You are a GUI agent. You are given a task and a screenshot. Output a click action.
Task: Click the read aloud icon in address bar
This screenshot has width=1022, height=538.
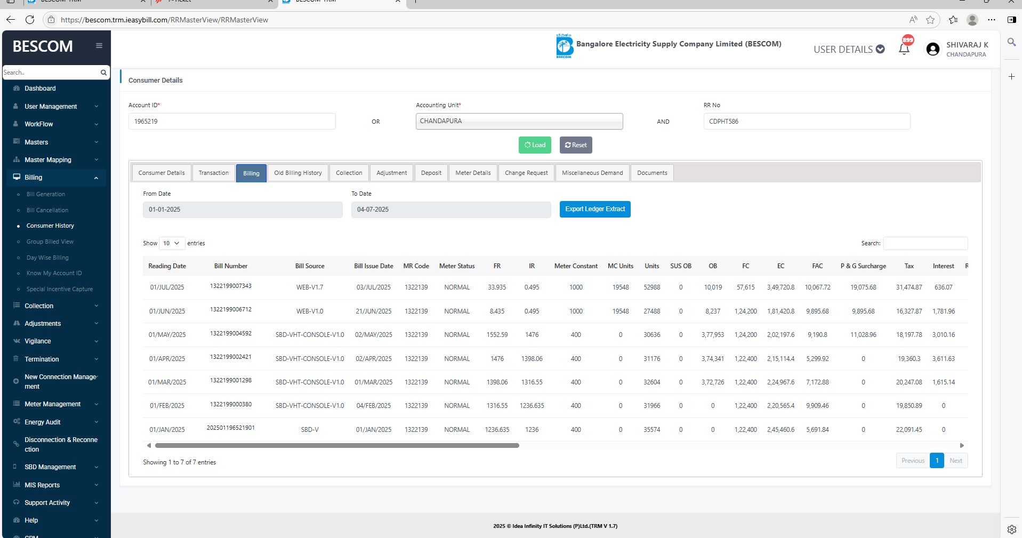913,20
